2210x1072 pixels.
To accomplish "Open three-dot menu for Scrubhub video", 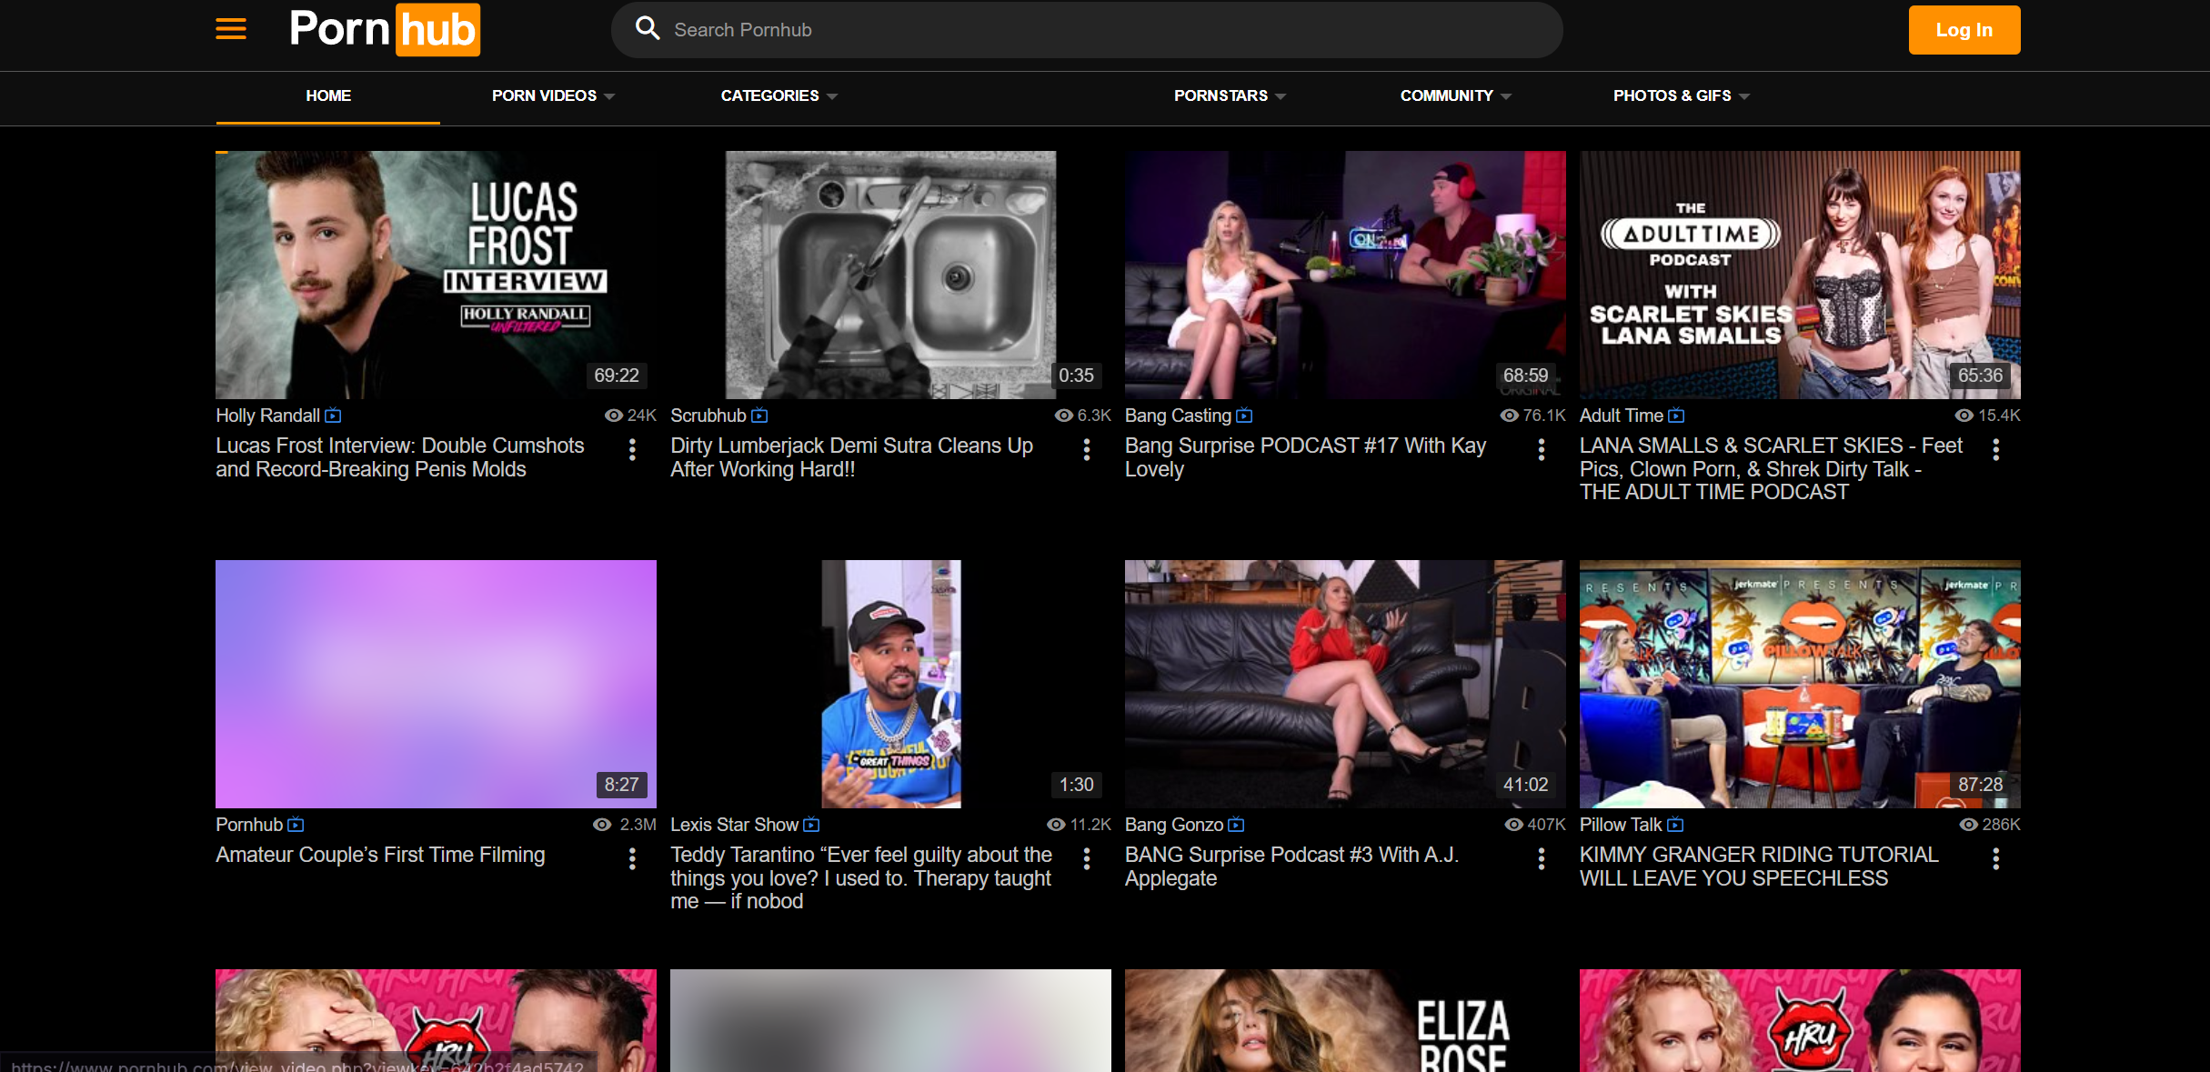I will (1087, 449).
